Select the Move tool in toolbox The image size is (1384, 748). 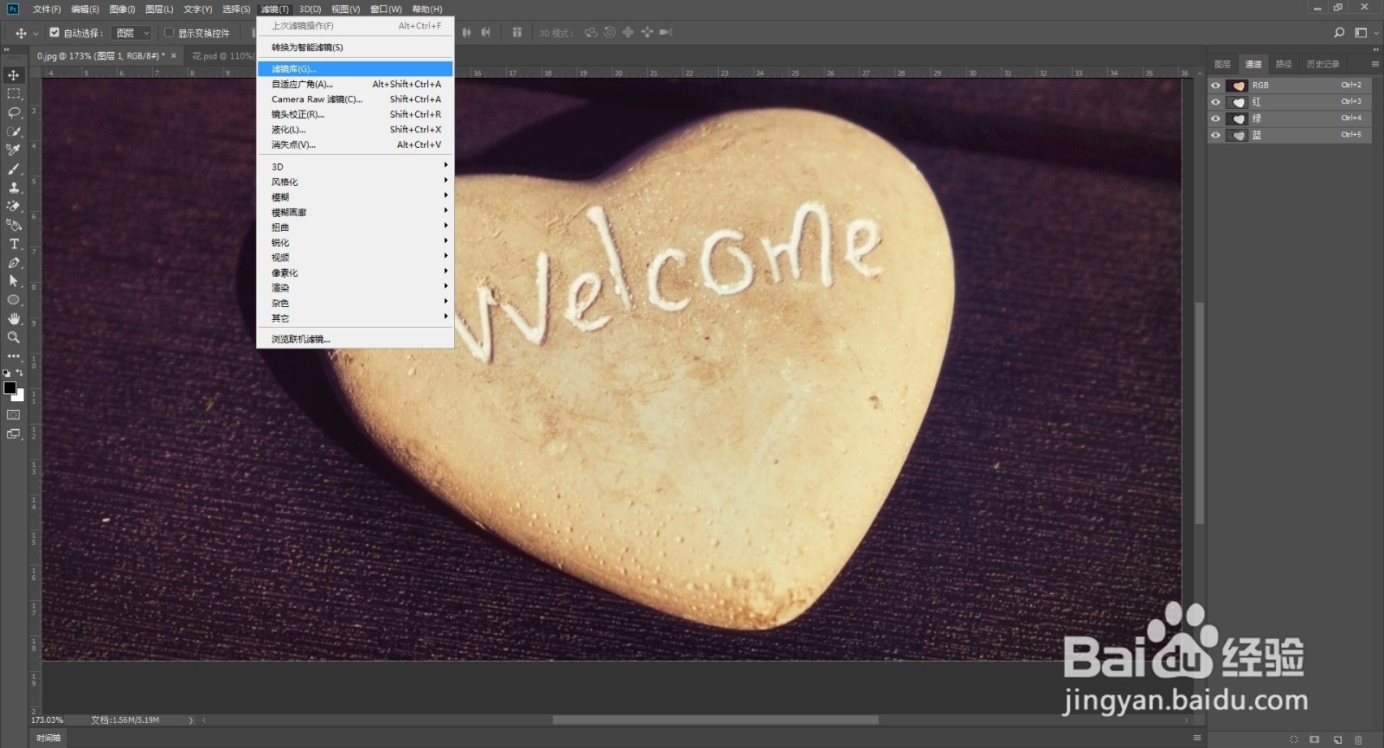pos(14,75)
